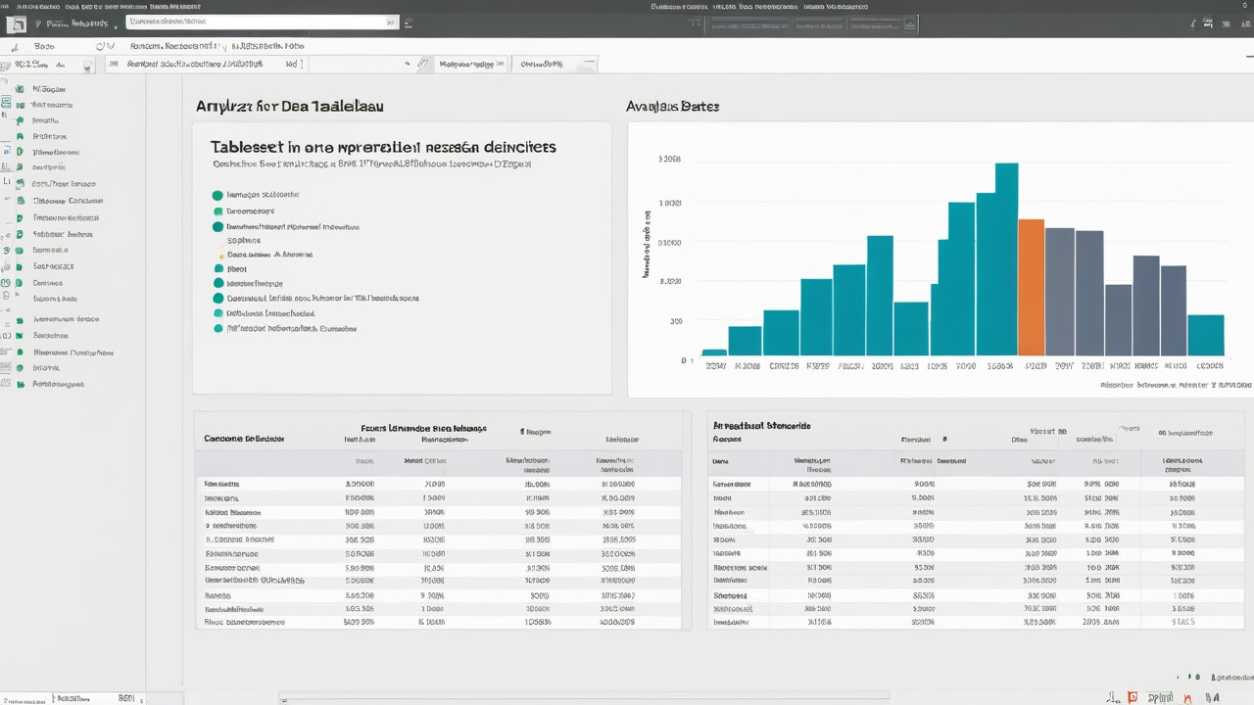
Task: Click inside the search field at the top
Action: click(260, 22)
